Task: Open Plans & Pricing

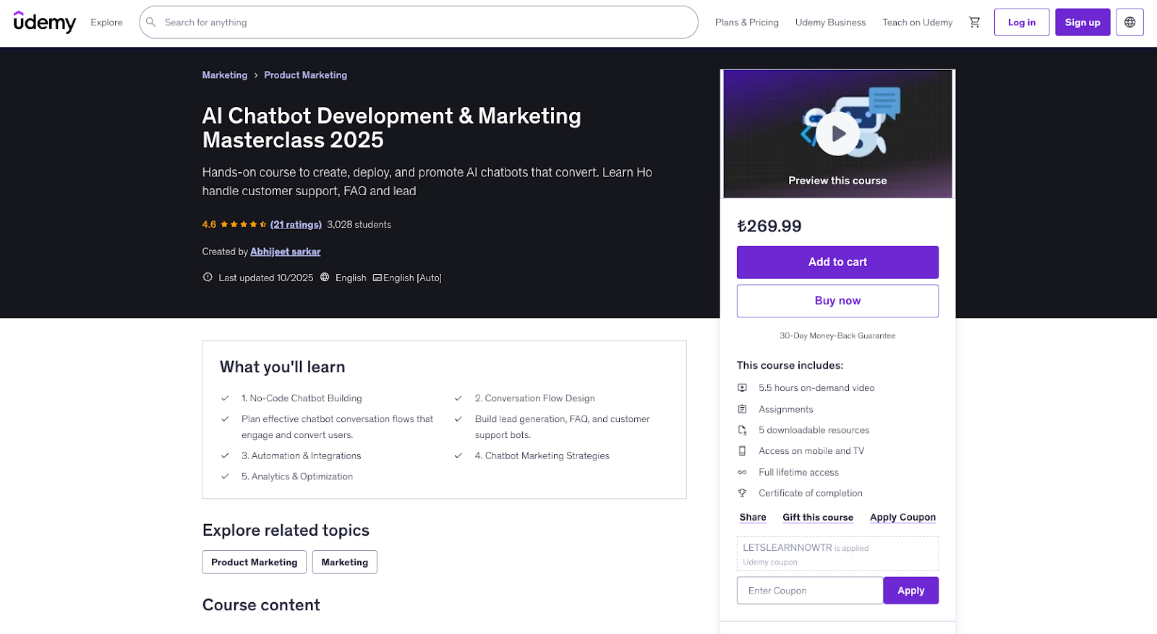Action: point(747,22)
